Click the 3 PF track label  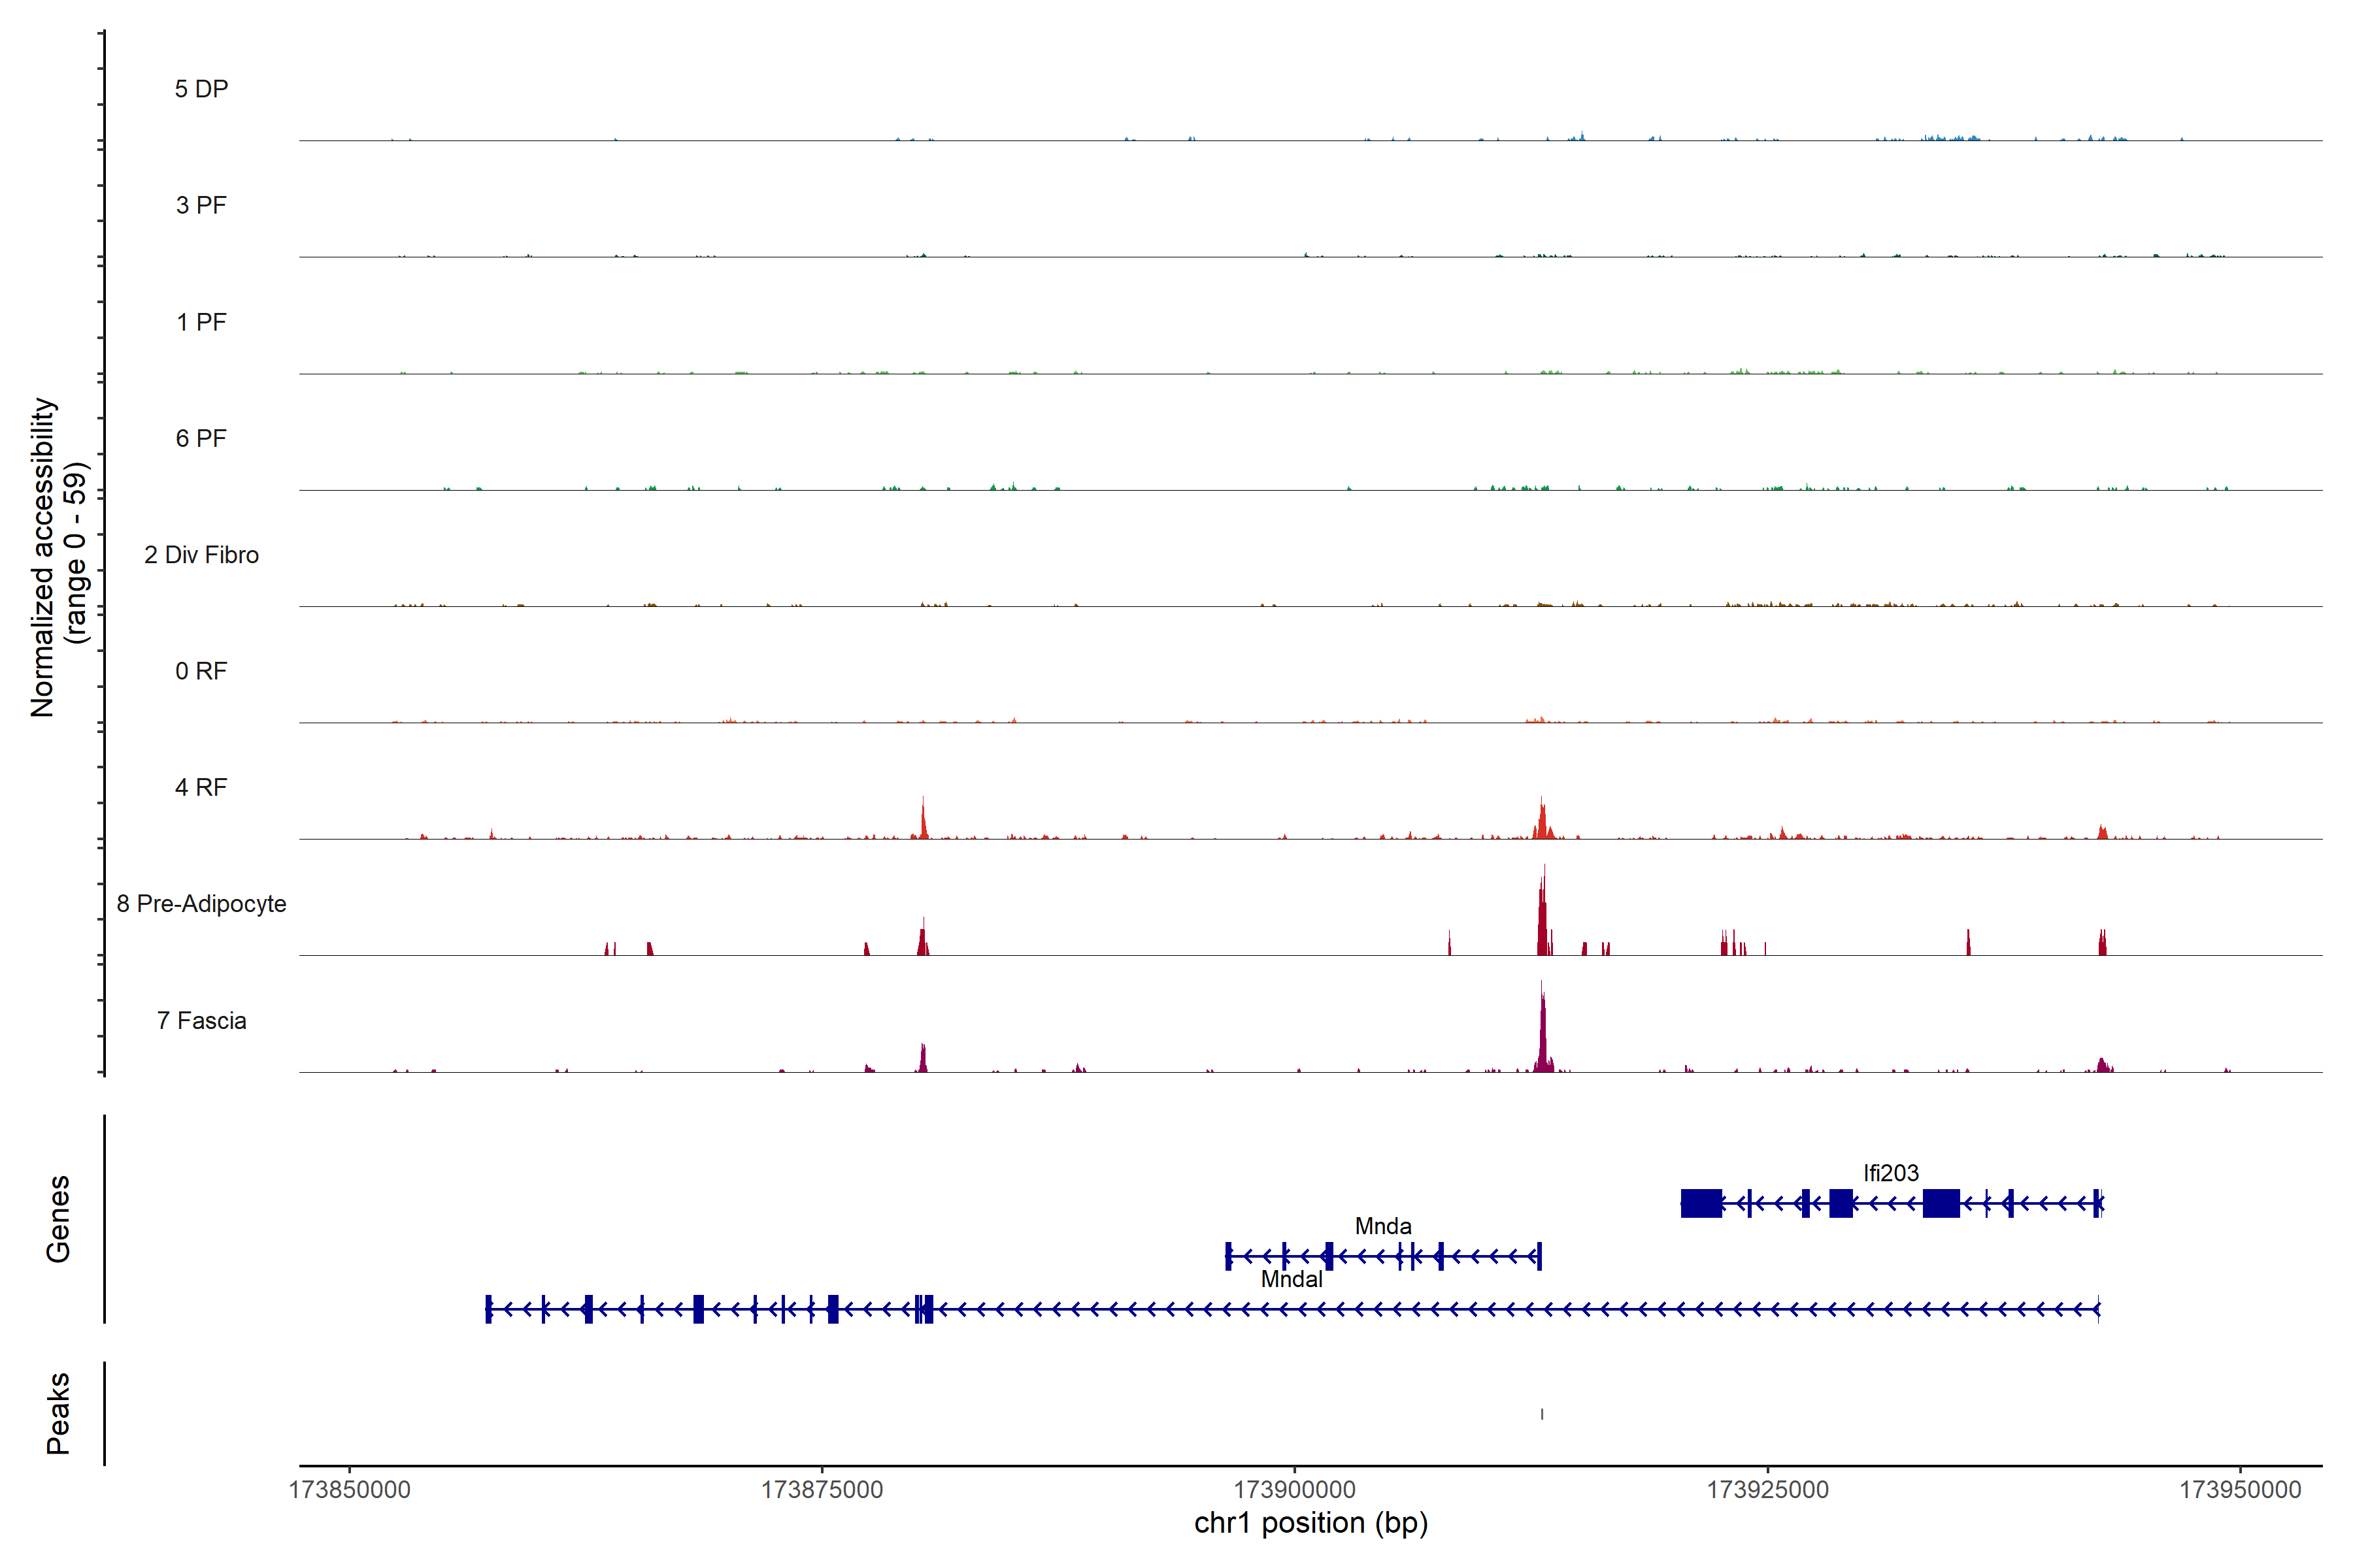point(201,205)
